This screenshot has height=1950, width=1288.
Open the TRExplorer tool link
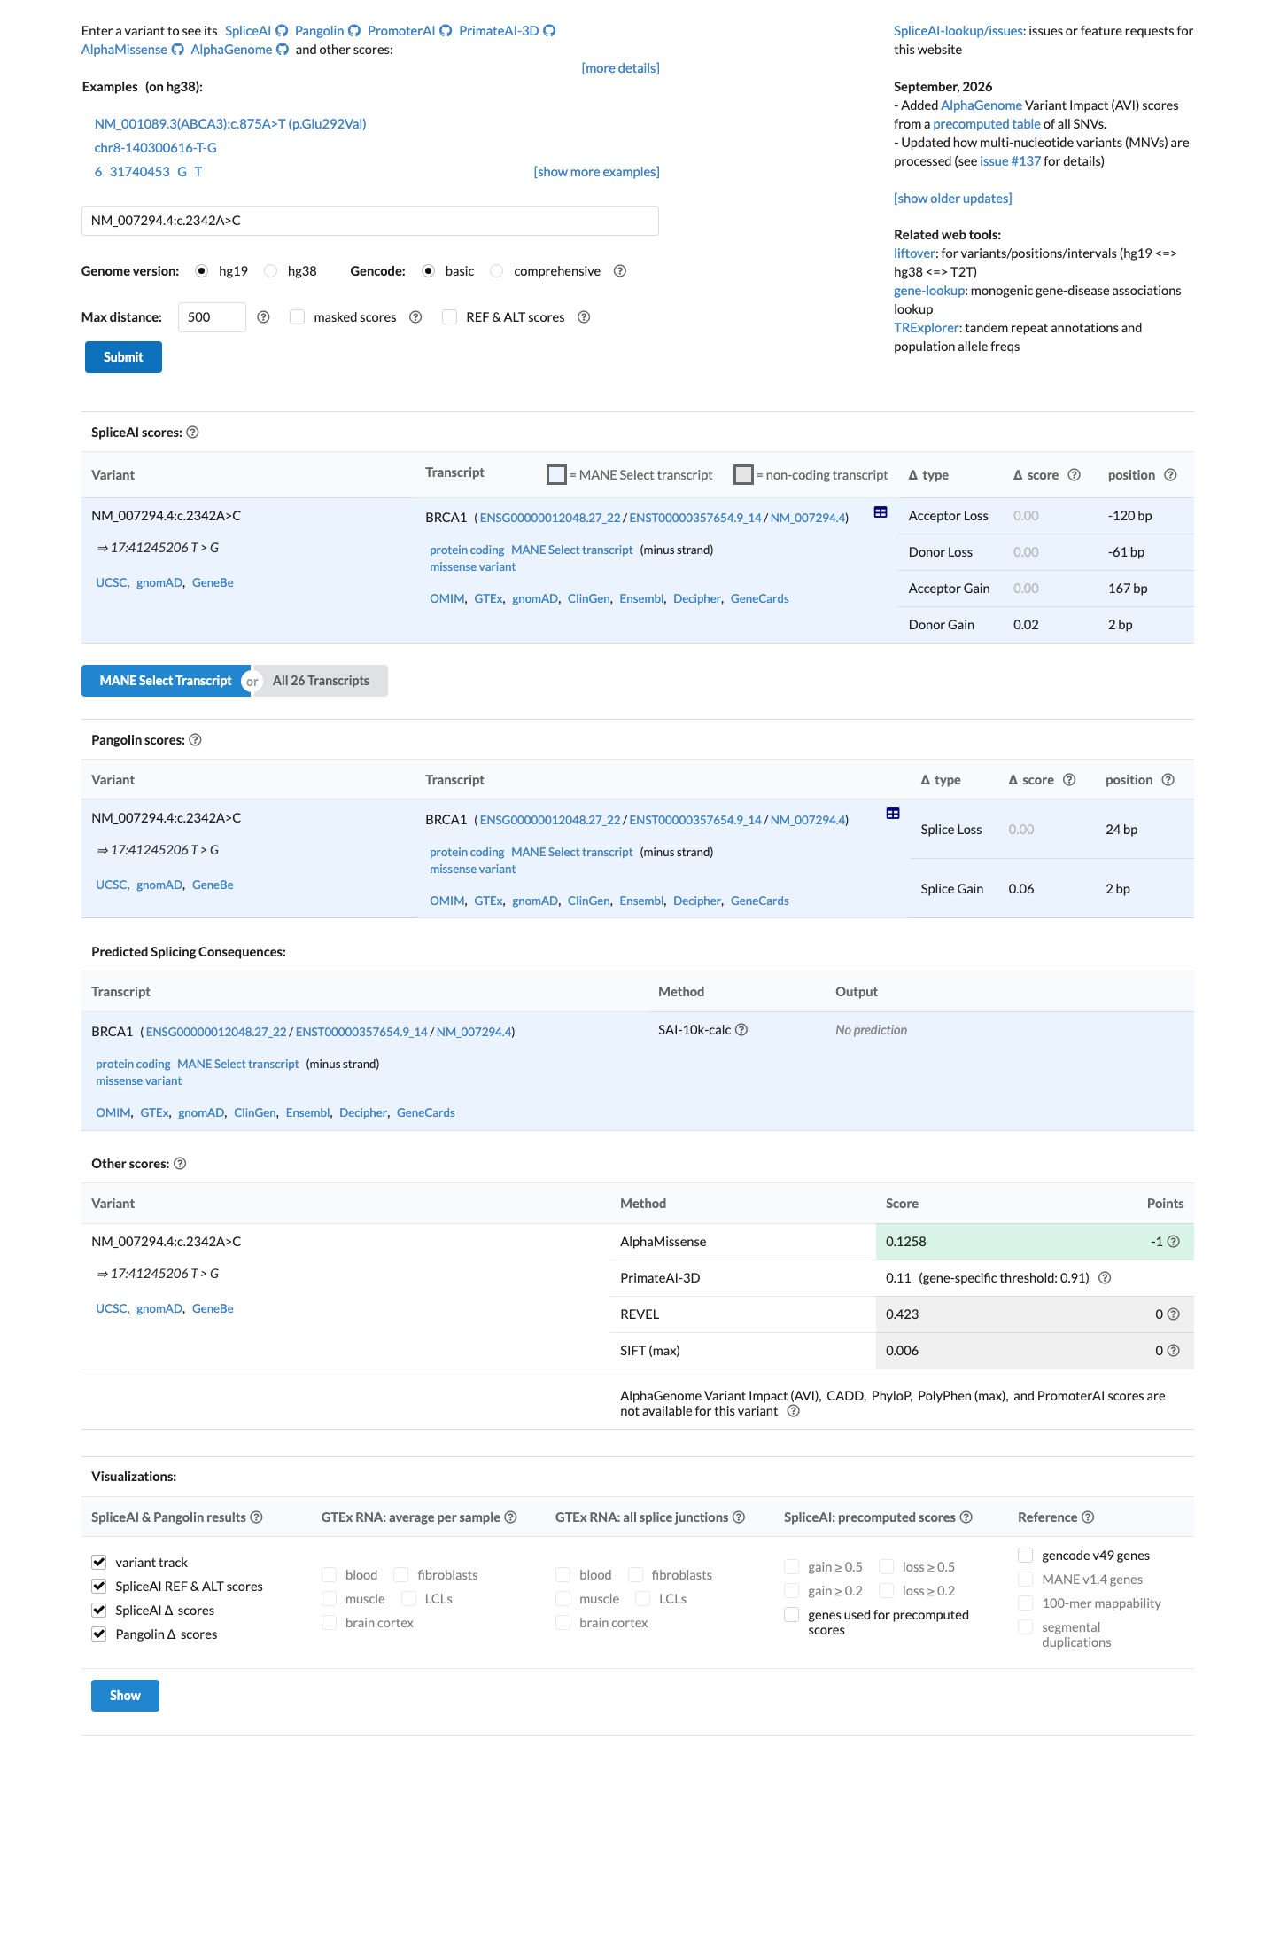coord(926,328)
